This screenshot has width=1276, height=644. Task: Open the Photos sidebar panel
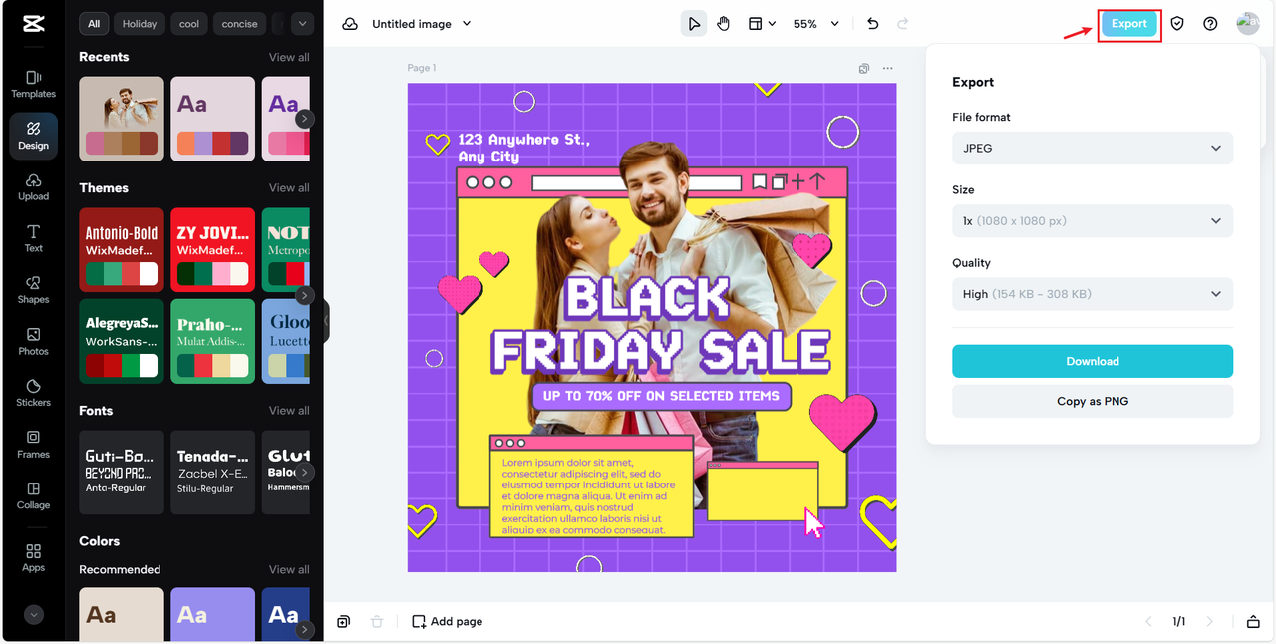tap(33, 342)
